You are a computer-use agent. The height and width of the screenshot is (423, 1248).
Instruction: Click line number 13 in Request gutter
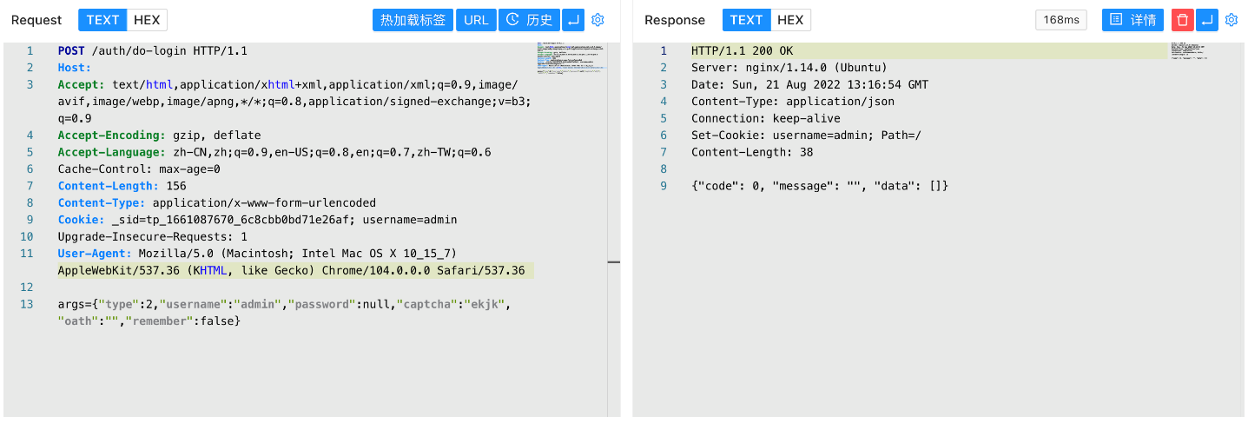coord(27,304)
